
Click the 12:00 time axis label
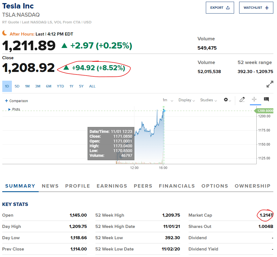pos(134,168)
